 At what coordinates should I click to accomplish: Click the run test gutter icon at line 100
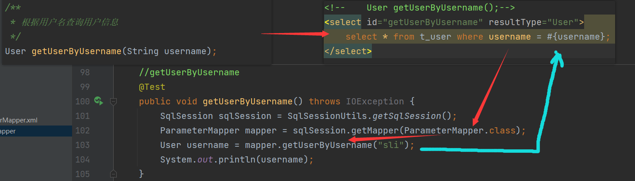point(98,101)
